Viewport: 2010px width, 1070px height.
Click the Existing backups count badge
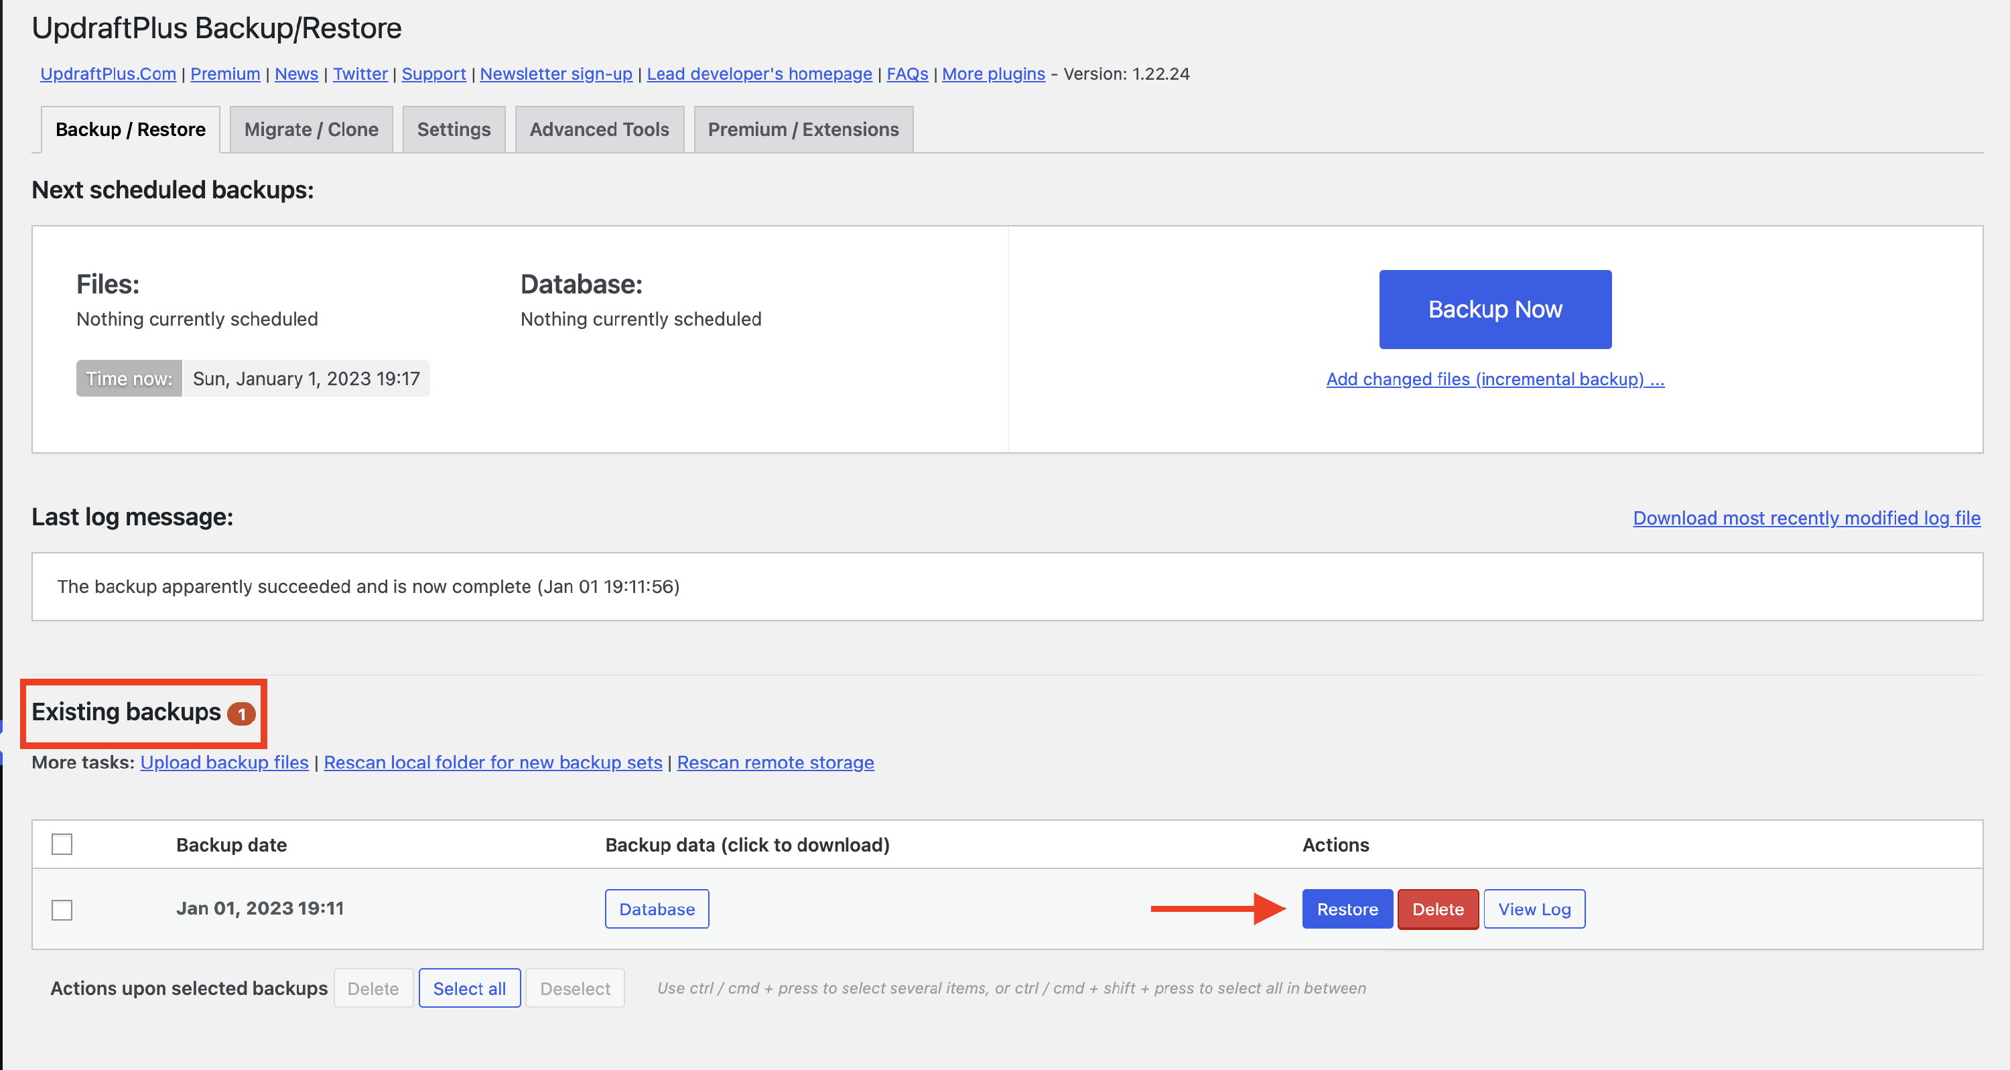241,714
